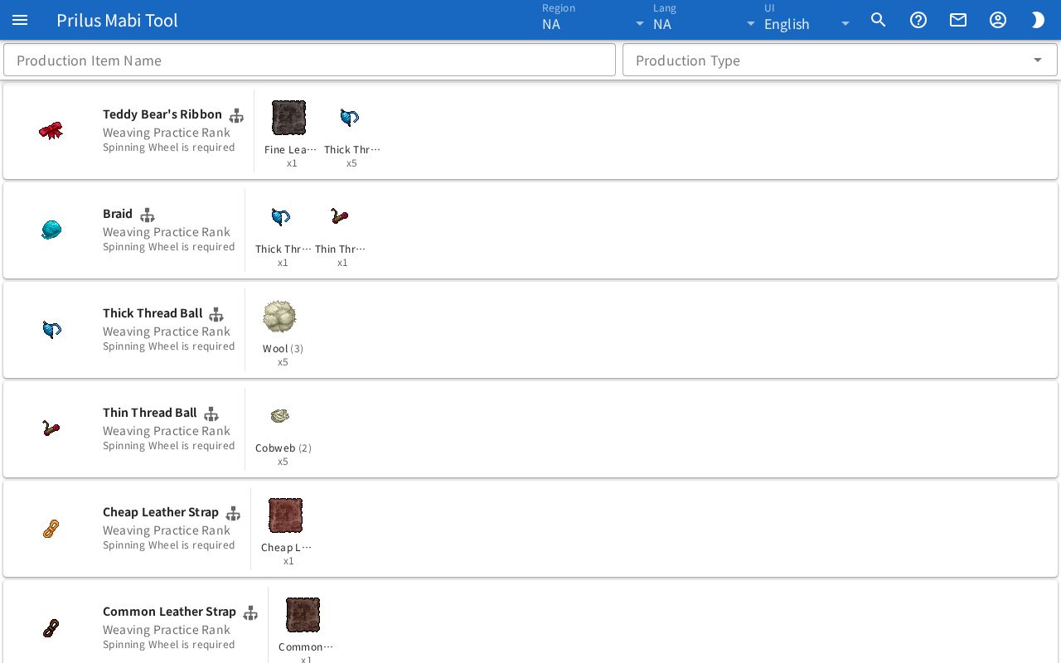Click tree icon beside Thin Thread Ball
Image resolution: width=1061 pixels, height=663 pixels.
point(211,414)
